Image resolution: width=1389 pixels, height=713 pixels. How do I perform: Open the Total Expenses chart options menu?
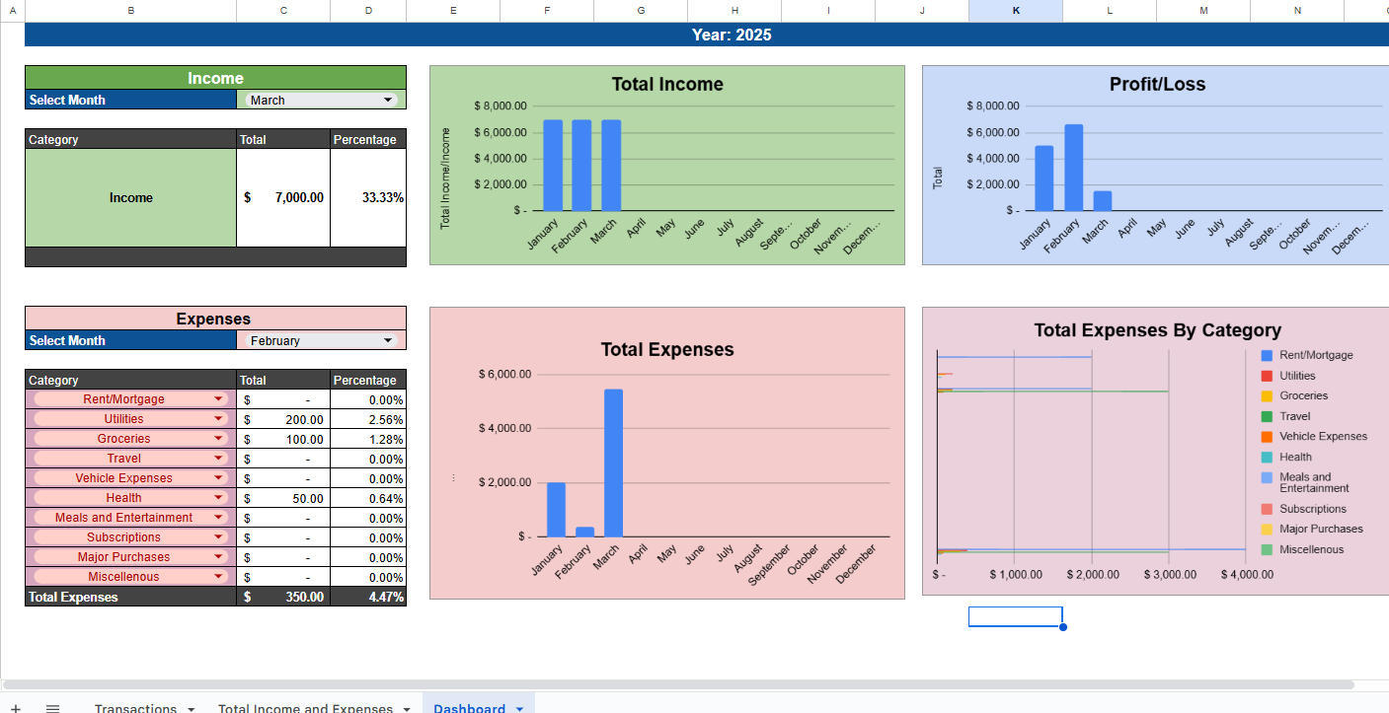(453, 477)
